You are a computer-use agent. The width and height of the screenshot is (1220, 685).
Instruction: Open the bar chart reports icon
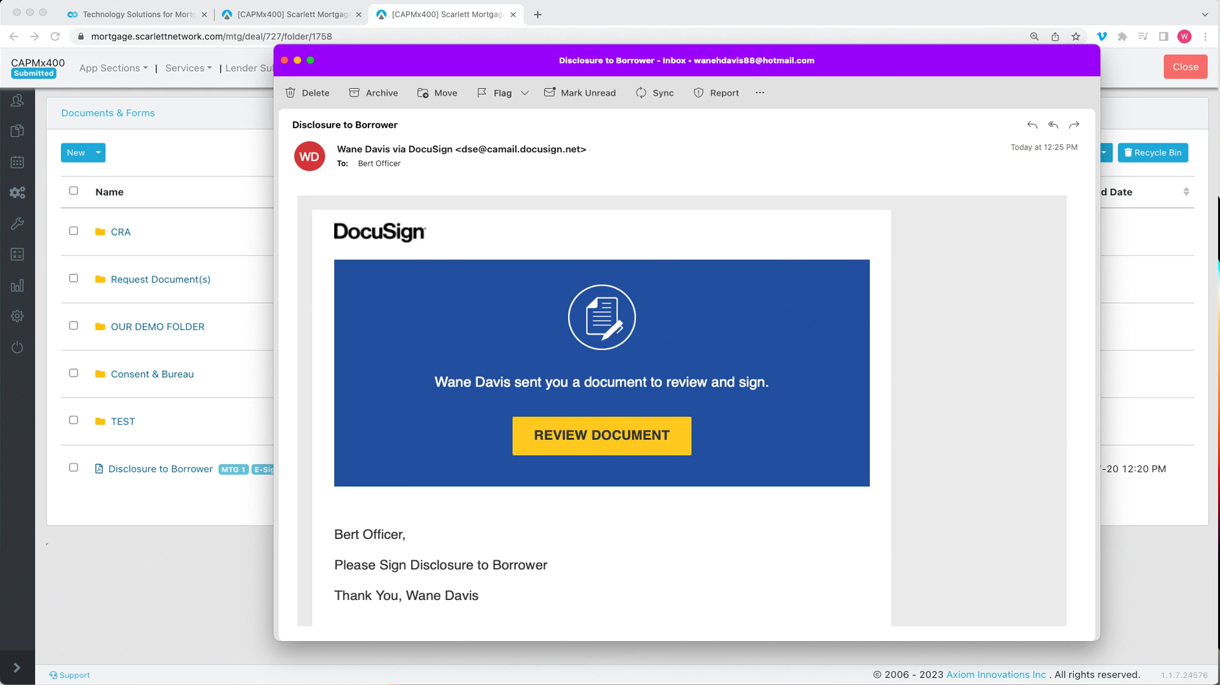(x=17, y=285)
